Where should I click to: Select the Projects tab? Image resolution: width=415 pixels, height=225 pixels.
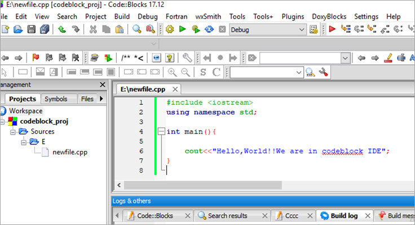pyautogui.click(x=23, y=99)
